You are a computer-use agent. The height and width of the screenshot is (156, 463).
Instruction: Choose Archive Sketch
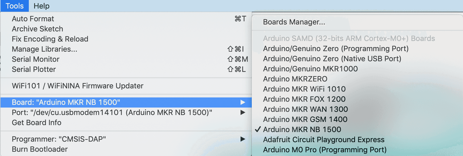(x=37, y=29)
